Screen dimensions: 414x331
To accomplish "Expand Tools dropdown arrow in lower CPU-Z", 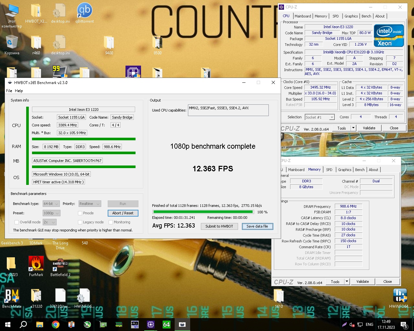I will coord(347,282).
